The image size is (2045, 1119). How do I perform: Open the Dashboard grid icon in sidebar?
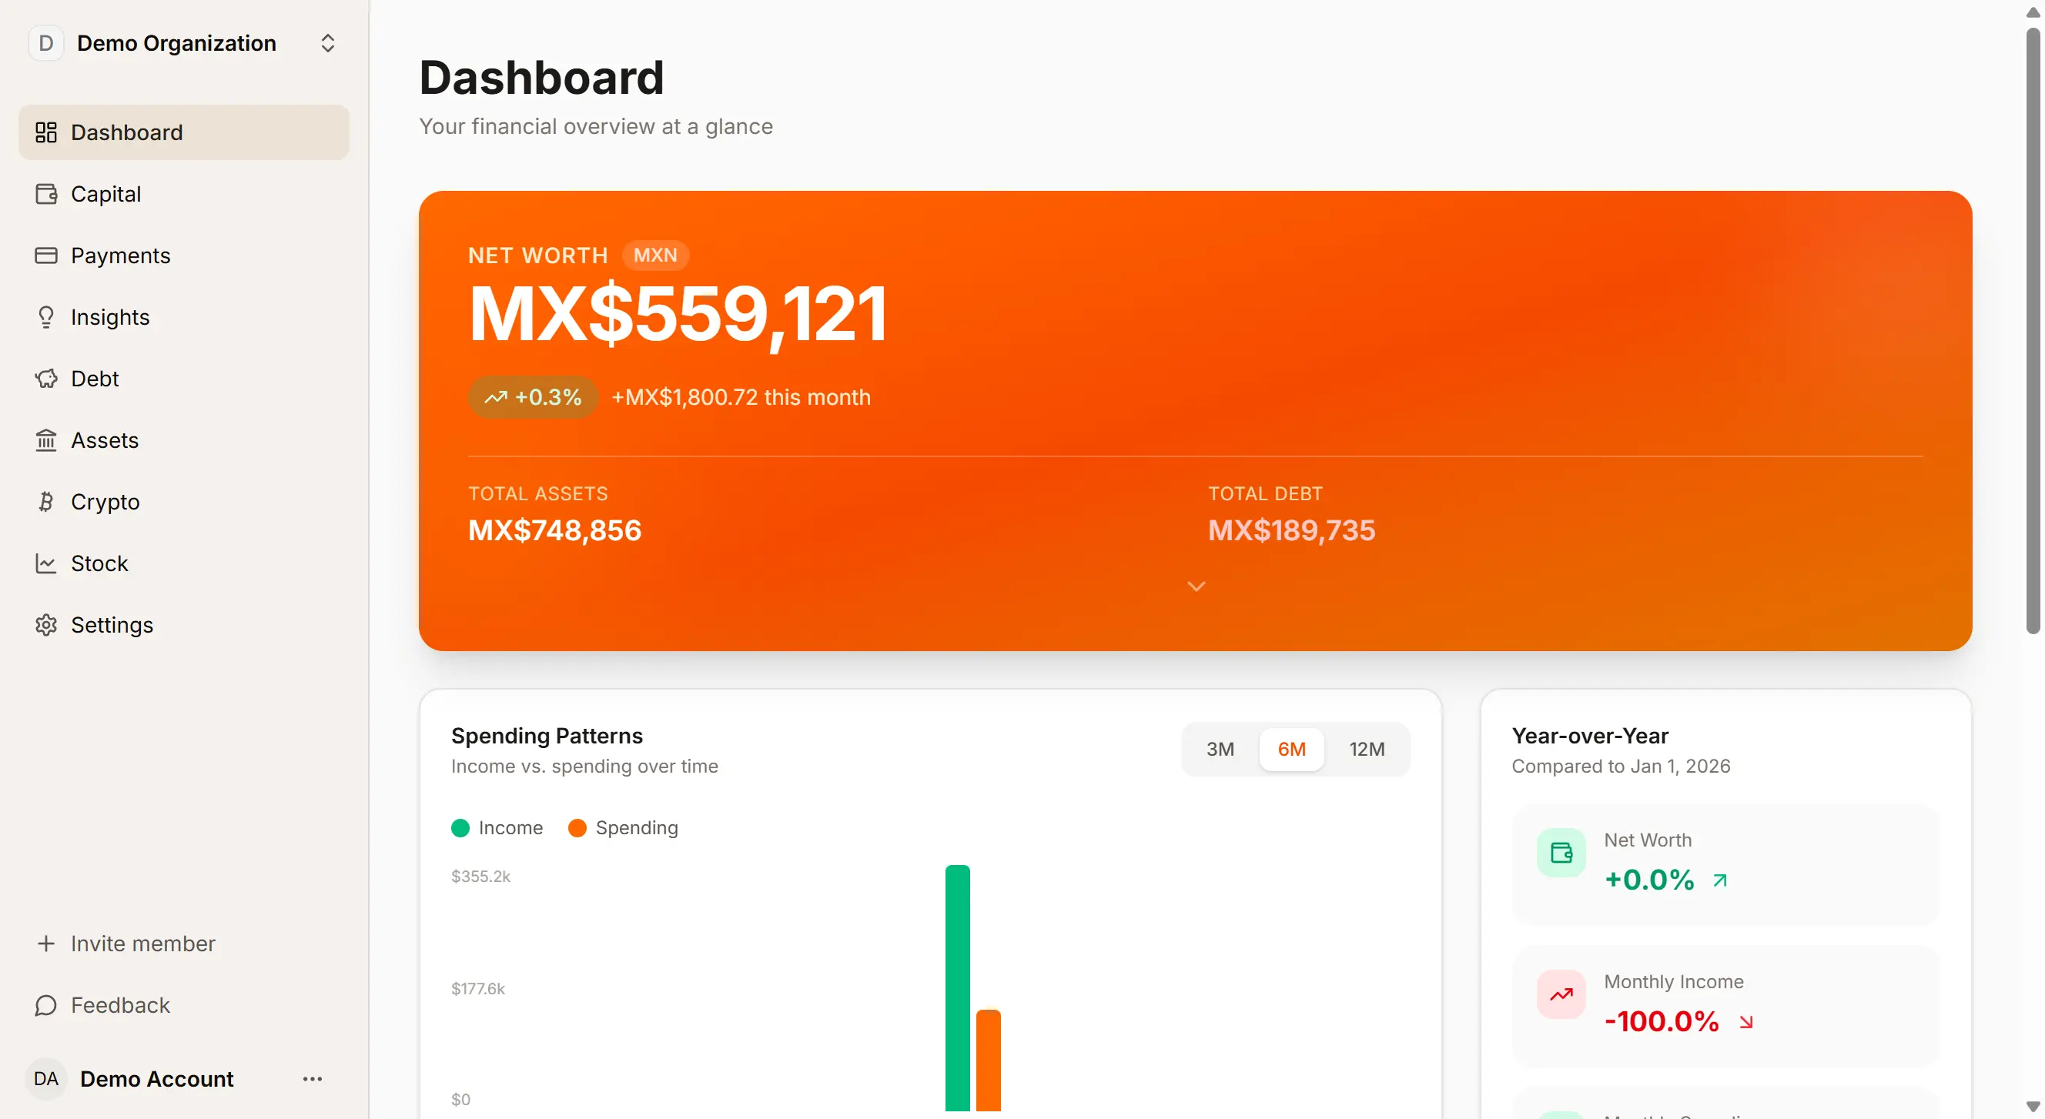click(x=46, y=132)
